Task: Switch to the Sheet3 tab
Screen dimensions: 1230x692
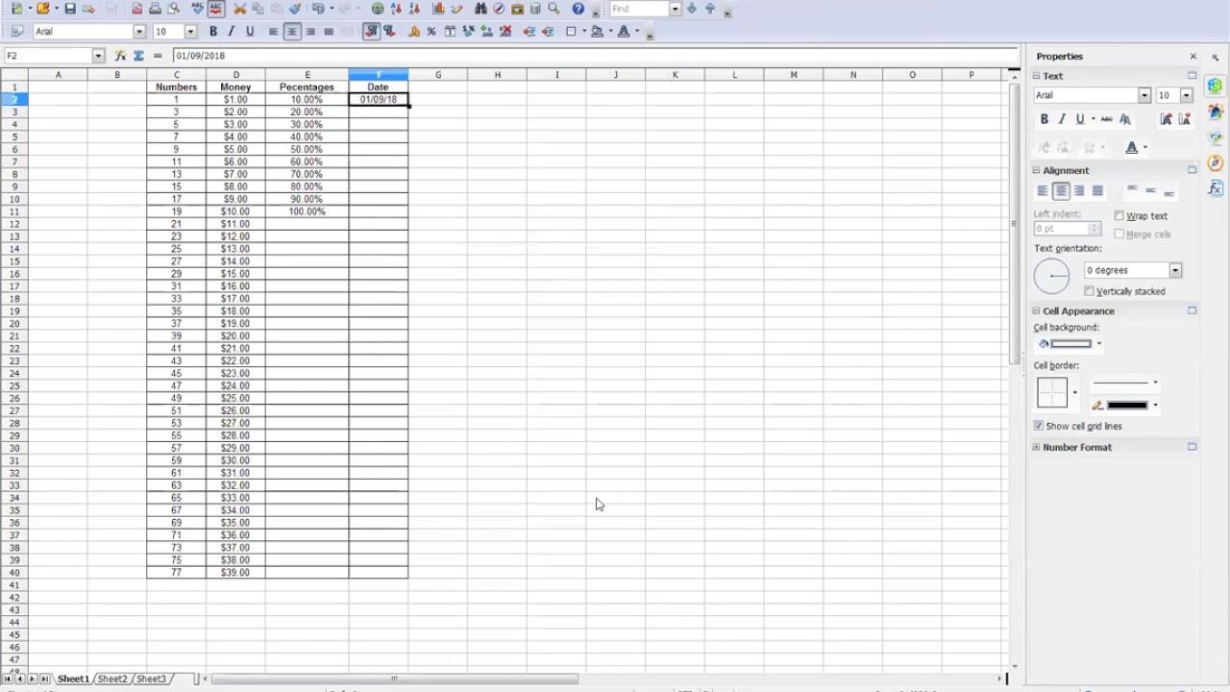Action: pos(151,679)
